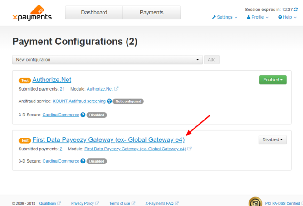Open the 21 submitted payments link
The width and height of the screenshot is (303, 206).
[x=62, y=89]
